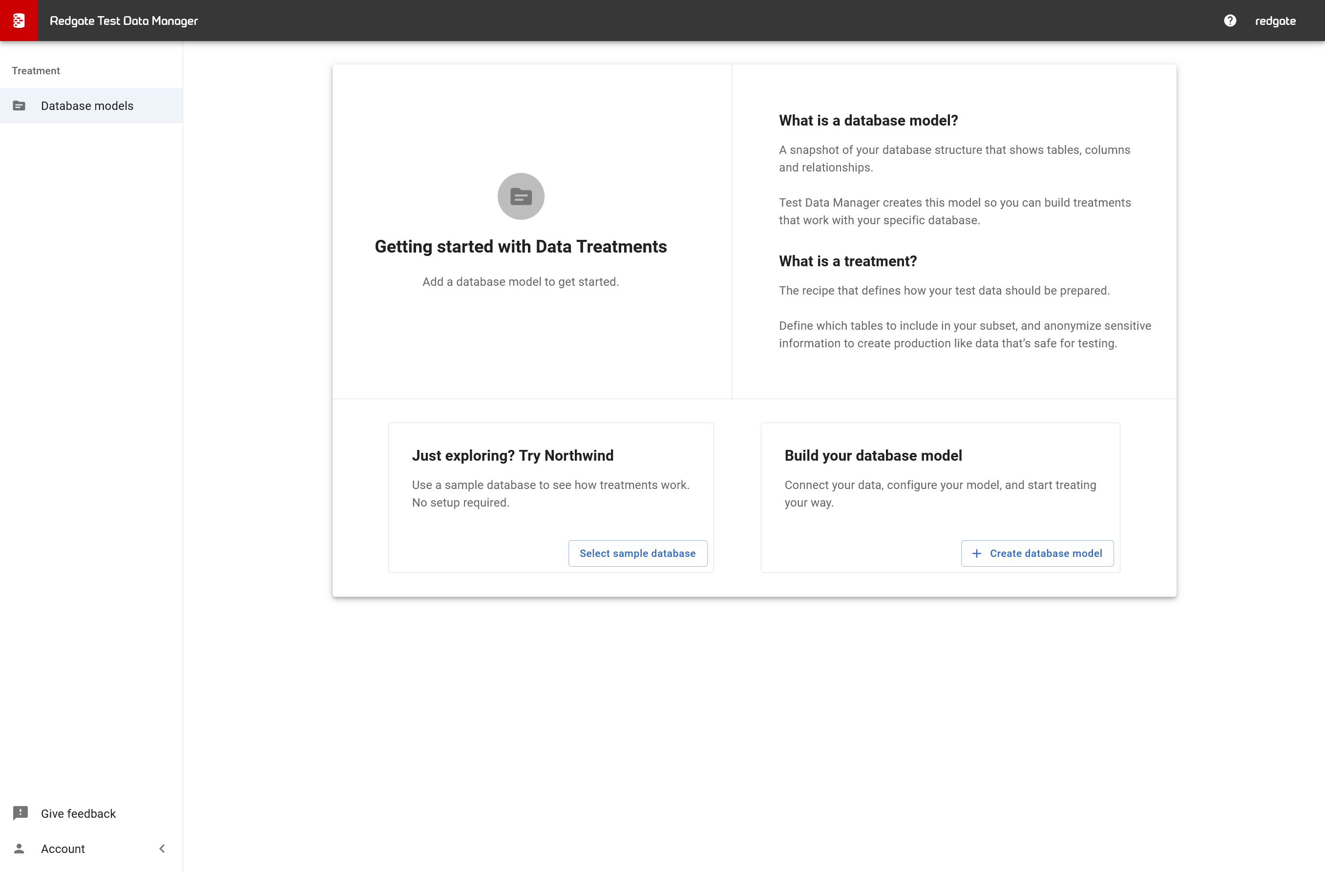The width and height of the screenshot is (1325, 872).
Task: Expand the Account section
Action: (x=63, y=849)
